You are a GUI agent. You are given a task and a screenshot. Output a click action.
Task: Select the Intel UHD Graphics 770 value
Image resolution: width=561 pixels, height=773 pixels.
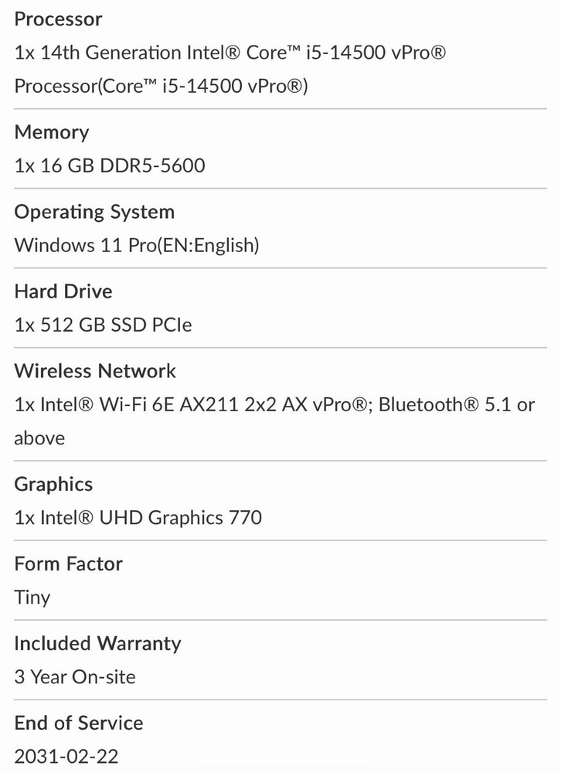tap(138, 518)
